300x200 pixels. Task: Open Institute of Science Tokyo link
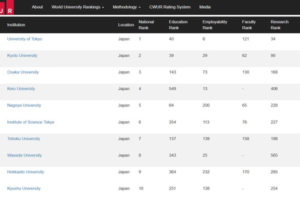tap(30, 122)
